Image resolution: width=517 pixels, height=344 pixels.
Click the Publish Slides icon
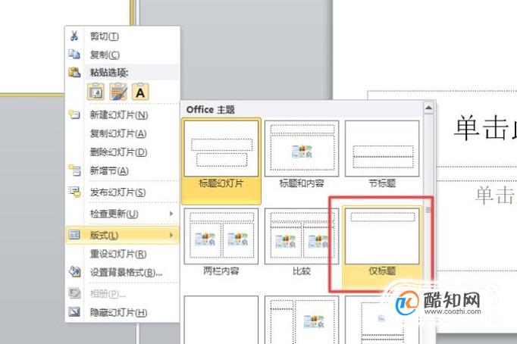pyautogui.click(x=74, y=192)
